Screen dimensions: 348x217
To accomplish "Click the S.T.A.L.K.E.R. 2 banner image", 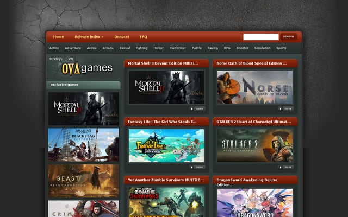I will tap(255, 145).
